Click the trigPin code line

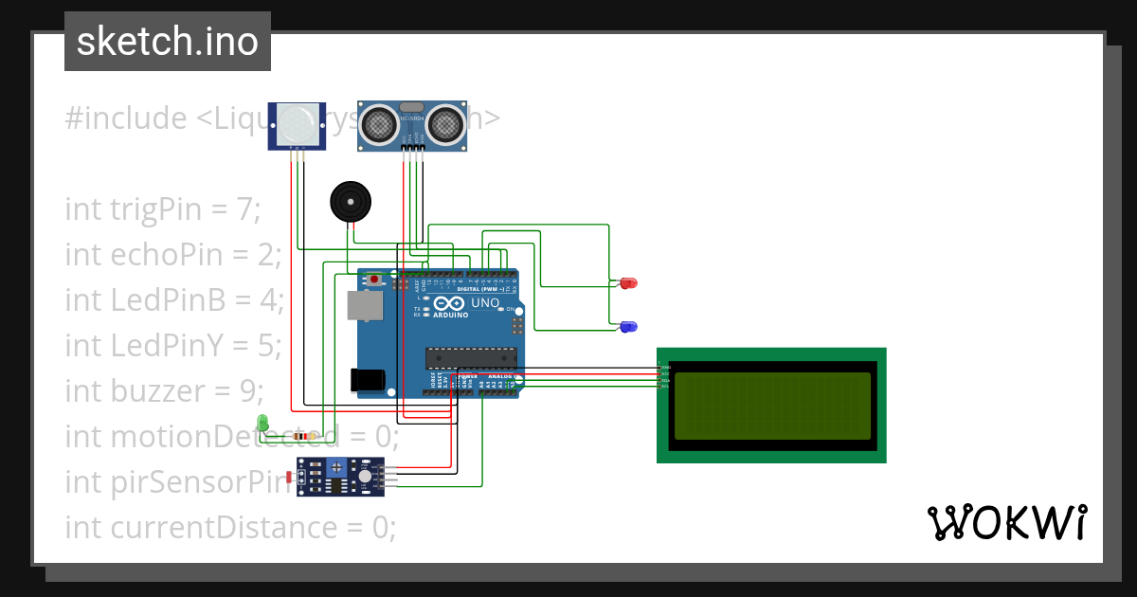162,208
